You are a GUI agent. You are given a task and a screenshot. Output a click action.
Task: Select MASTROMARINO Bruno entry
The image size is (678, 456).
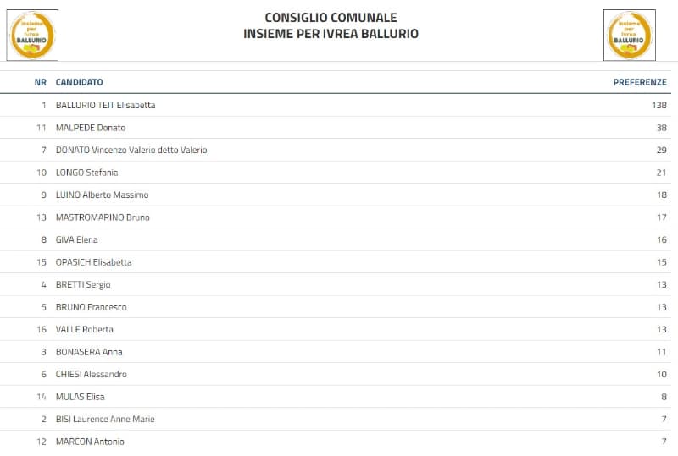pyautogui.click(x=102, y=217)
